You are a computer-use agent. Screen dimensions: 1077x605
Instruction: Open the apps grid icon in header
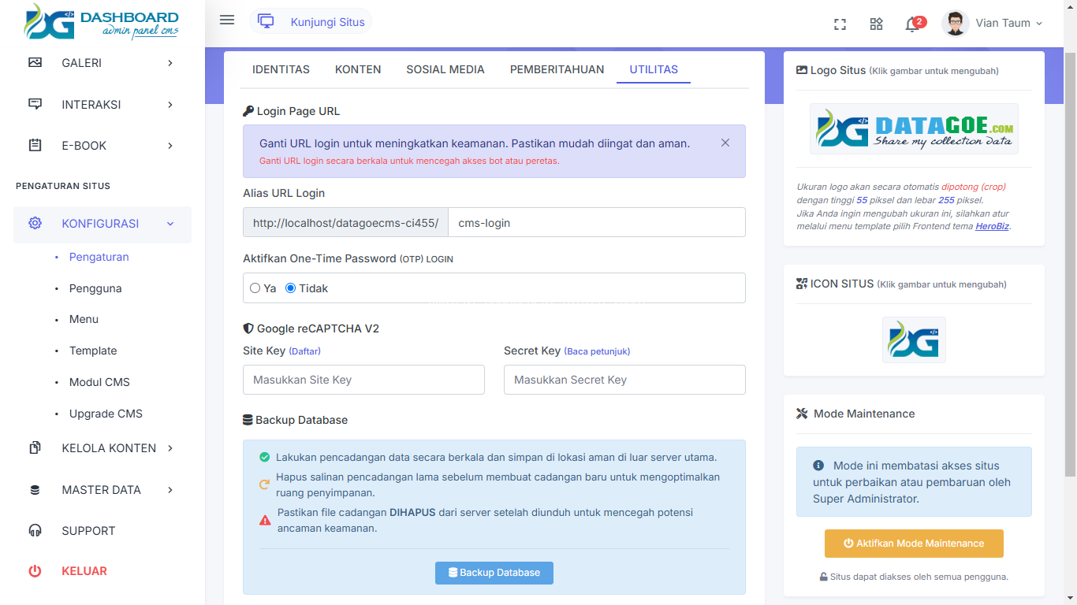[x=876, y=24]
